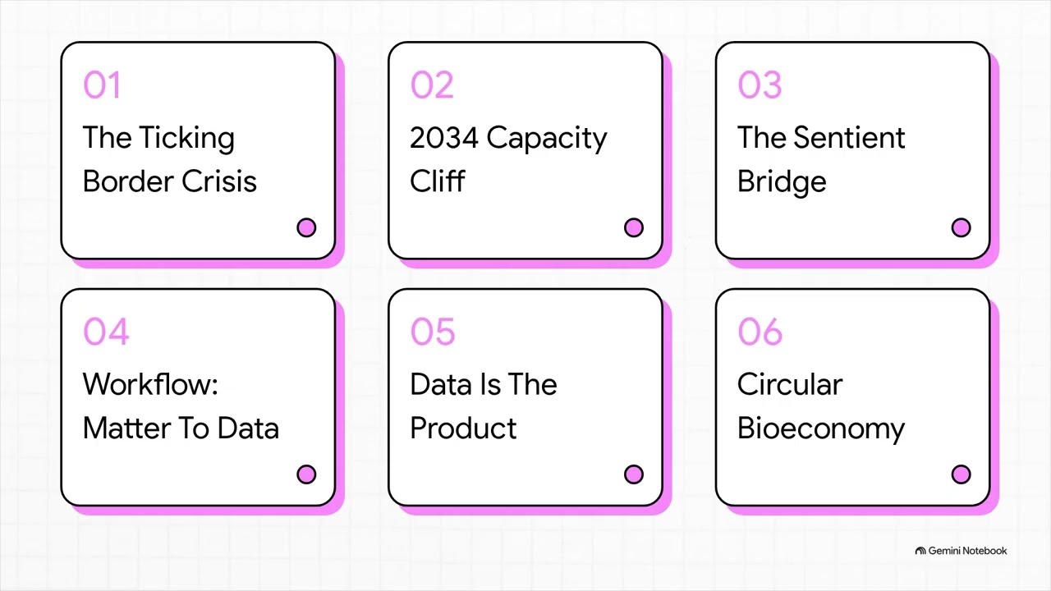Click the pink dot on Circular Bioeconomy card
1051x591 pixels.
click(x=961, y=474)
